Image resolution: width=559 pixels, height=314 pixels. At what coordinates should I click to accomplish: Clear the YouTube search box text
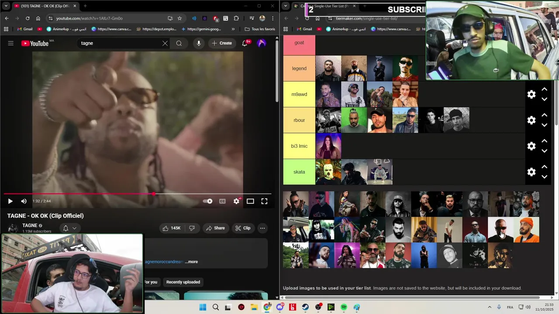click(165, 43)
